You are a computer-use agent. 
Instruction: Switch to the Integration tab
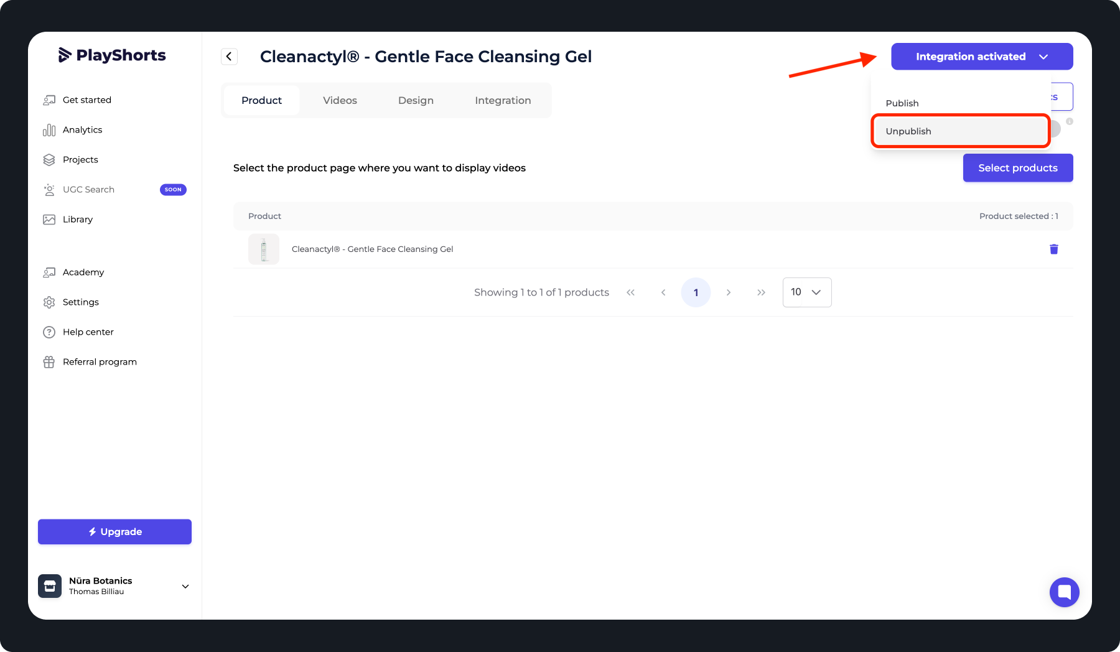503,101
